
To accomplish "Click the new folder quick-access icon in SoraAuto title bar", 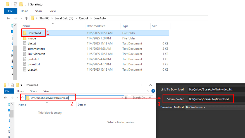I will pyautogui.click(x=21, y=4).
